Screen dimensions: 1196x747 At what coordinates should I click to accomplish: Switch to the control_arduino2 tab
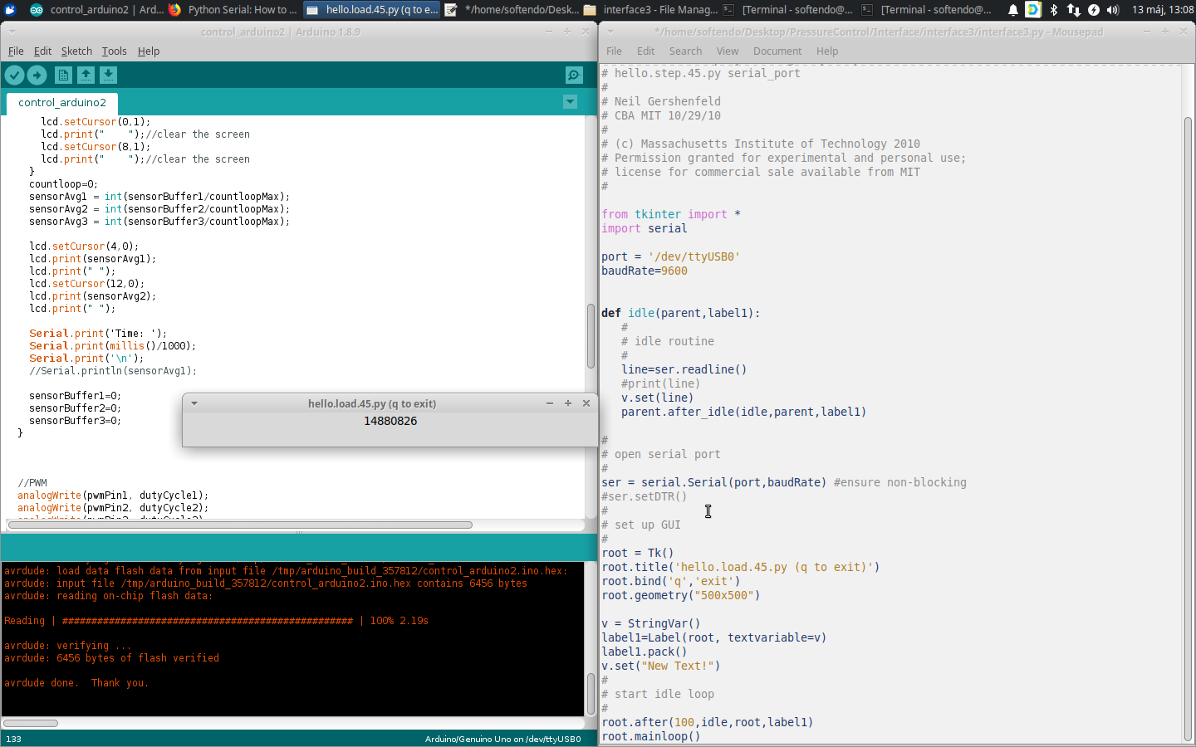tap(61, 104)
